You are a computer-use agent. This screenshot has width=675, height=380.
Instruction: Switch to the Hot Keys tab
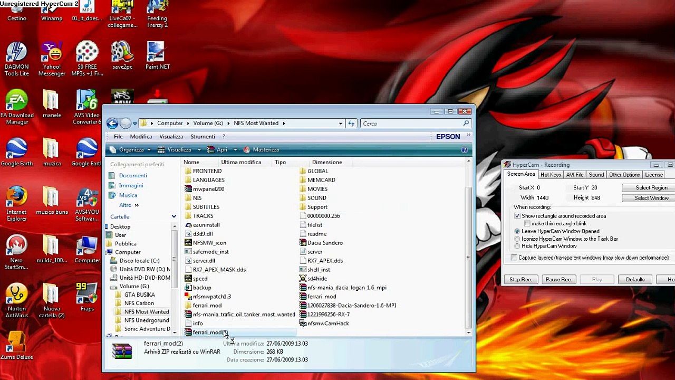pos(551,175)
